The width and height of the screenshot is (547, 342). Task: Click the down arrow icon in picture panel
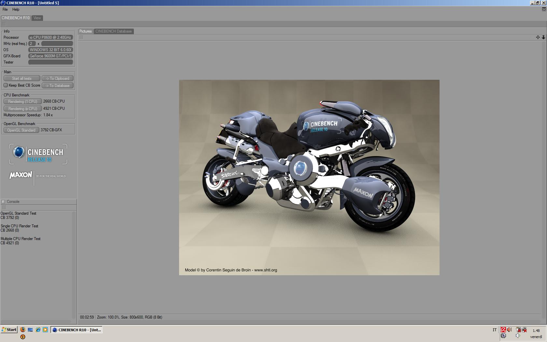tap(543, 37)
